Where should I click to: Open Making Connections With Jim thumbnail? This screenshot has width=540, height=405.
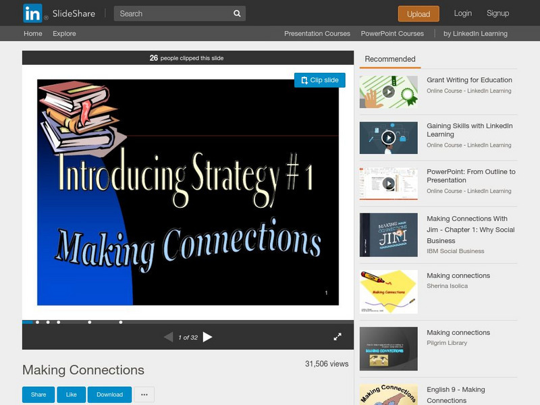click(389, 235)
